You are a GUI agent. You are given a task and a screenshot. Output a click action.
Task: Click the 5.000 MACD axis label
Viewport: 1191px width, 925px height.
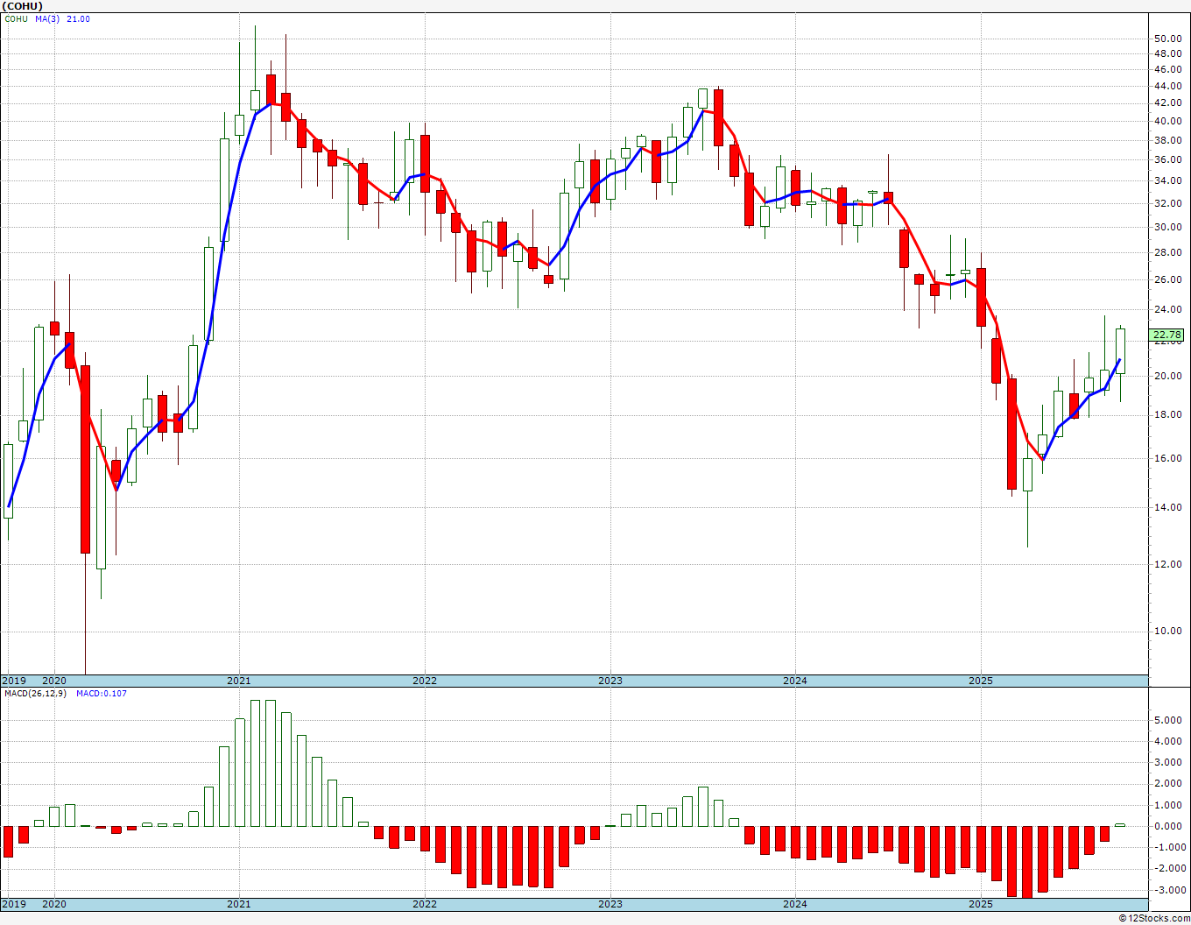point(1167,720)
